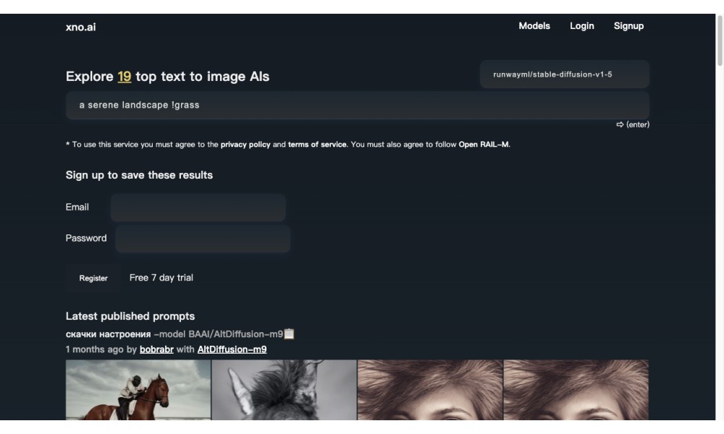Open the privacy policy link
This screenshot has width=724, height=434.
tap(245, 145)
